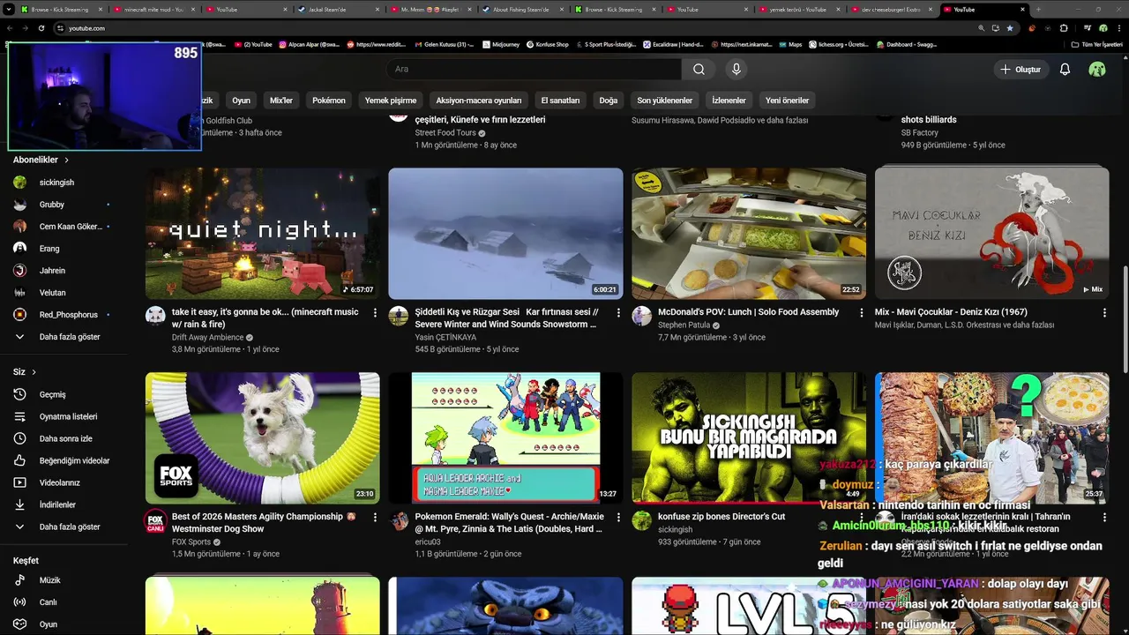Open more options for the quiet night minecraft video
Viewport: 1129px width, 635px height.
pos(375,312)
